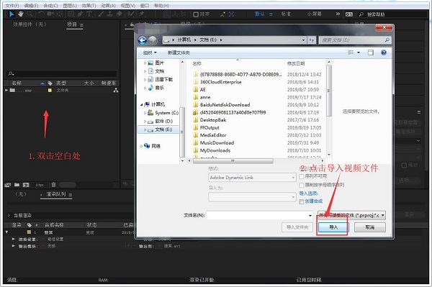Screen dimensions: 432x287
Task: Expand the 当前渲染 section
Action: click(x=9, y=216)
